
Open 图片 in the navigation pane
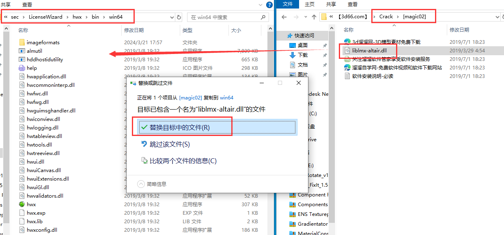coord(302,74)
